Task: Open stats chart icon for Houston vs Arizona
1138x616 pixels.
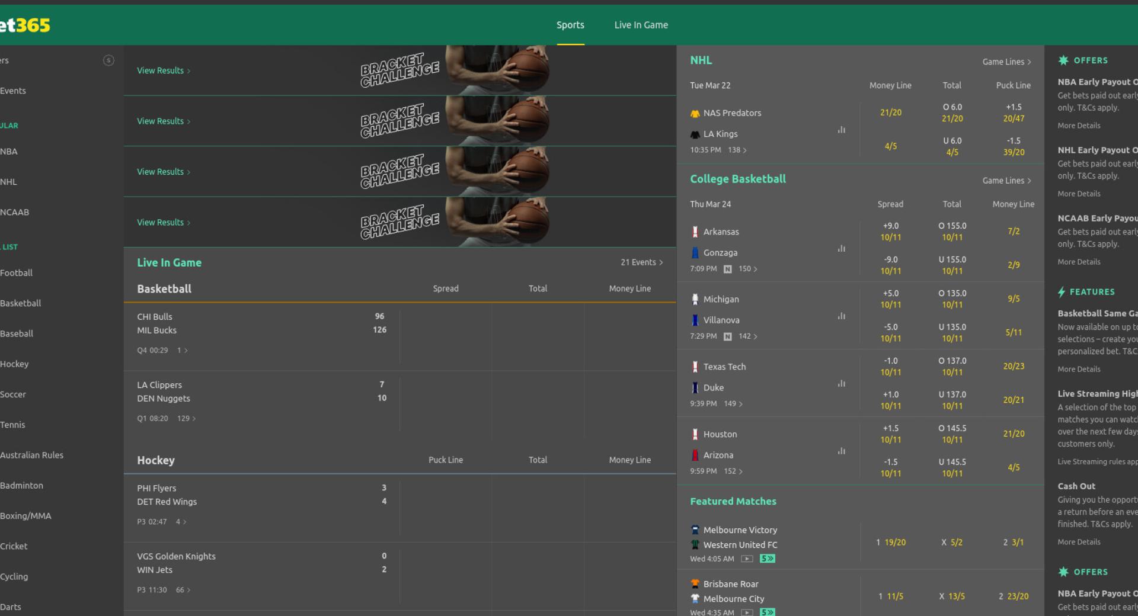Action: tap(841, 451)
